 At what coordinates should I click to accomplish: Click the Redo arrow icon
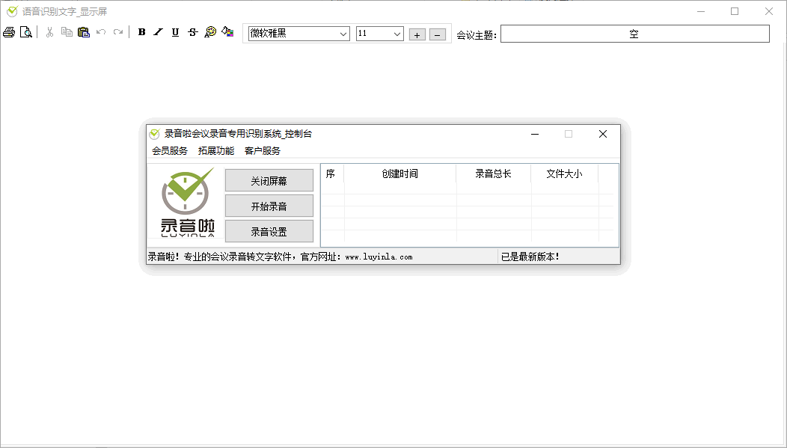click(x=118, y=32)
